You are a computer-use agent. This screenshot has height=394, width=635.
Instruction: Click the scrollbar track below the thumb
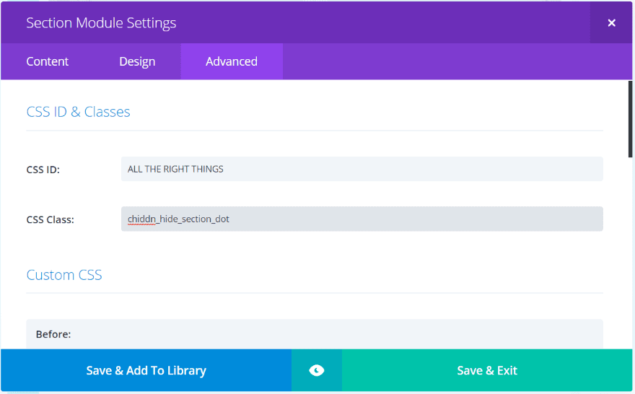point(630,253)
